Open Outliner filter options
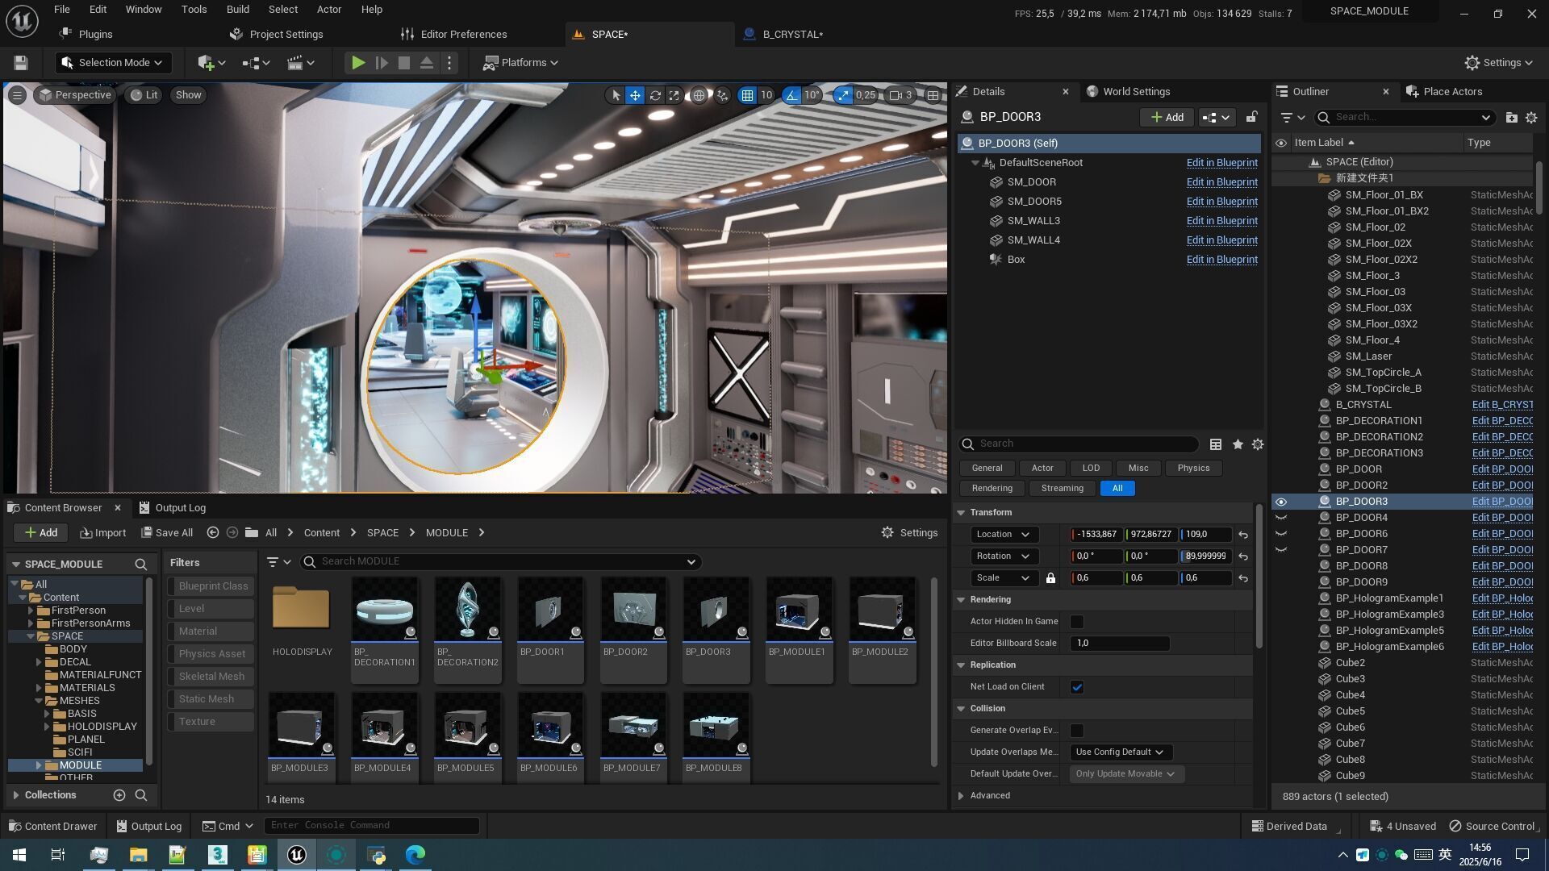Viewport: 1549px width, 871px height. point(1292,118)
